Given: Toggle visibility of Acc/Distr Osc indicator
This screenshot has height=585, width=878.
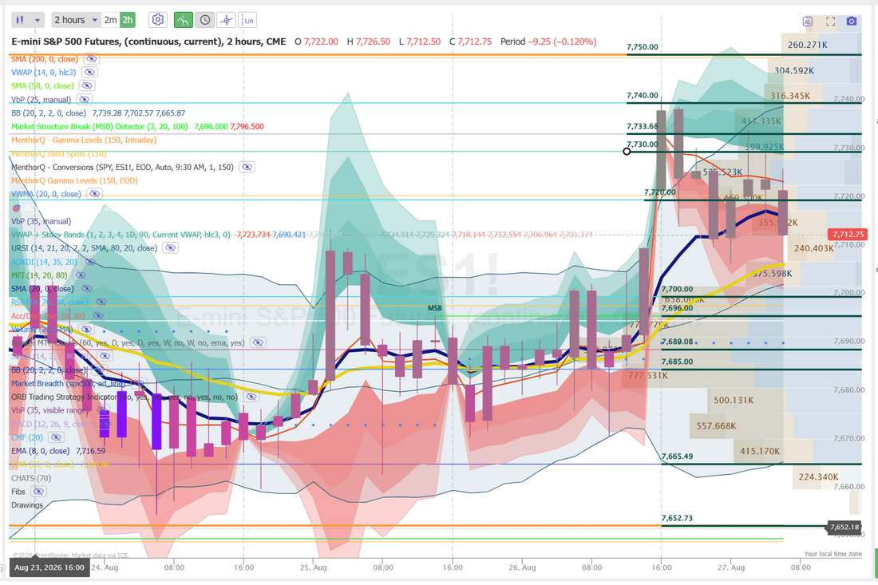Looking at the screenshot, I should point(98,316).
